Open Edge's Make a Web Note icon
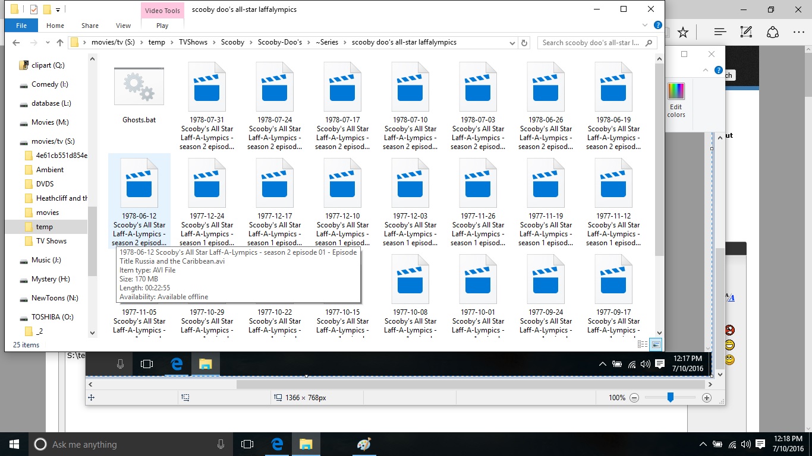 (x=746, y=32)
